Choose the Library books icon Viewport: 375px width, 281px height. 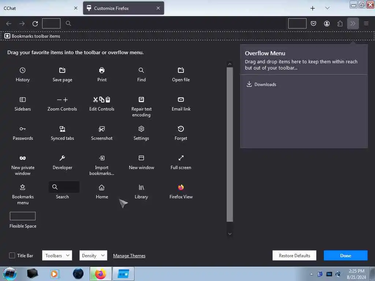pyautogui.click(x=141, y=187)
